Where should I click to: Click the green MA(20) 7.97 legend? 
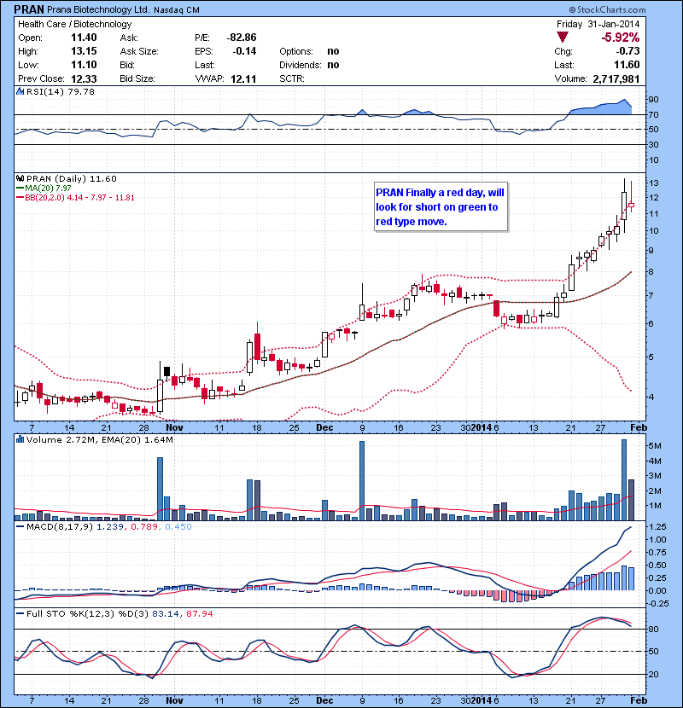44,188
